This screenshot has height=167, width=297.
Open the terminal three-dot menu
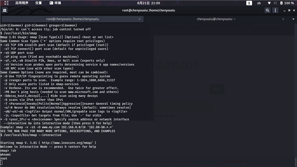coord(275,10)
